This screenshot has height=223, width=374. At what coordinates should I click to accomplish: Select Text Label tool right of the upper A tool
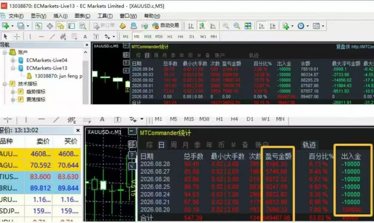[96, 36]
